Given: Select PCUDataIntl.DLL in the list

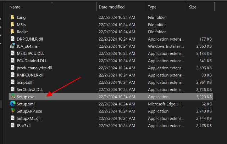Looking at the screenshot, I should pos(31,61).
